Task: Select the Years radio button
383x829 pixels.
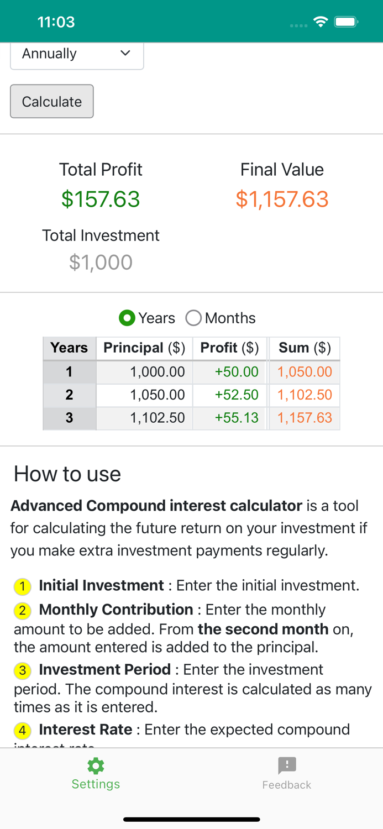Action: [x=127, y=318]
